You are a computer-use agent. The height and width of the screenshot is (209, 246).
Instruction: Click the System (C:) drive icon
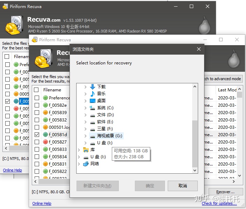tap(93, 108)
